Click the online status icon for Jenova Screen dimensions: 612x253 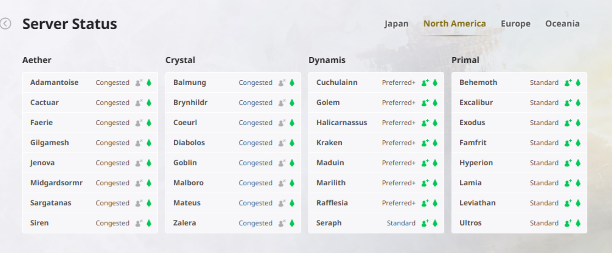click(149, 163)
